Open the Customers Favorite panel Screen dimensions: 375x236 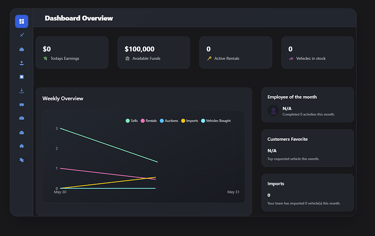click(x=307, y=148)
